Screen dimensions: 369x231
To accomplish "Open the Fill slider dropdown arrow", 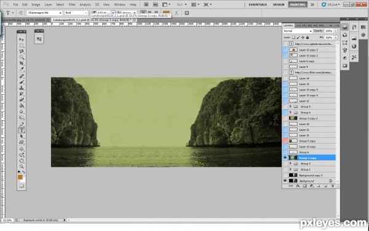I will tap(336, 37).
